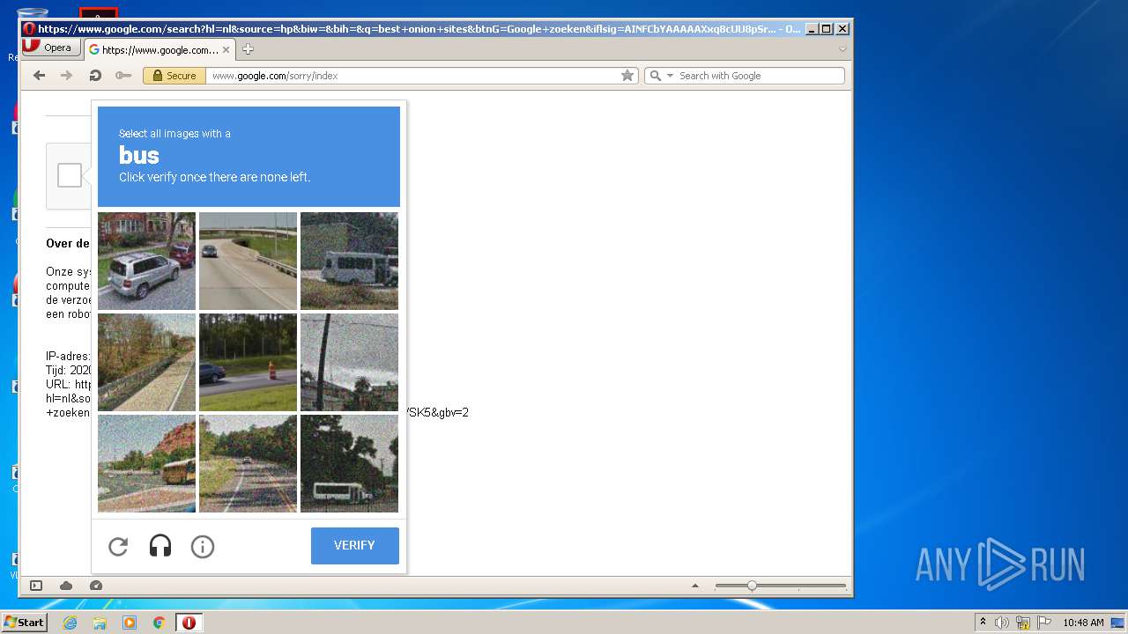Image resolution: width=1128 pixels, height=634 pixels.
Task: Click the VERIFY button
Action: pos(355,546)
